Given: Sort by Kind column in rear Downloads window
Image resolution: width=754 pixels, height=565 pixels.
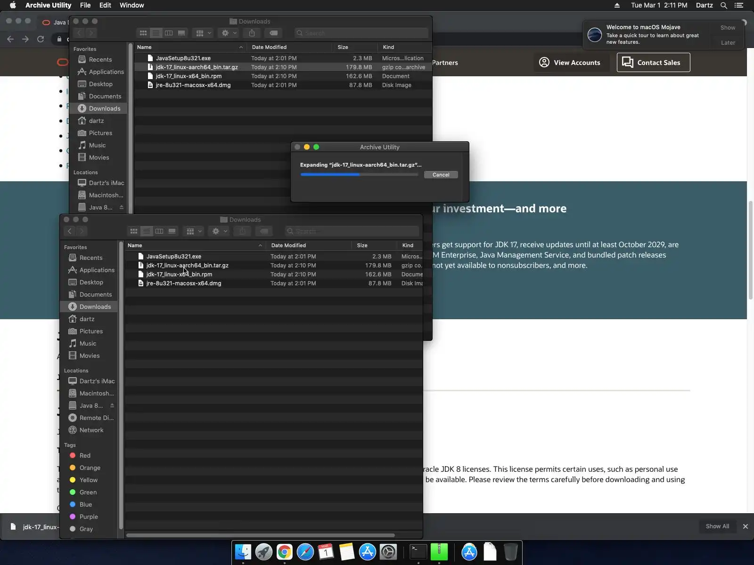Looking at the screenshot, I should (404, 47).
